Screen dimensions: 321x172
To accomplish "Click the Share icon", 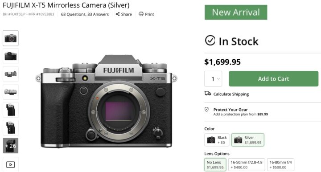I will coord(118,14).
